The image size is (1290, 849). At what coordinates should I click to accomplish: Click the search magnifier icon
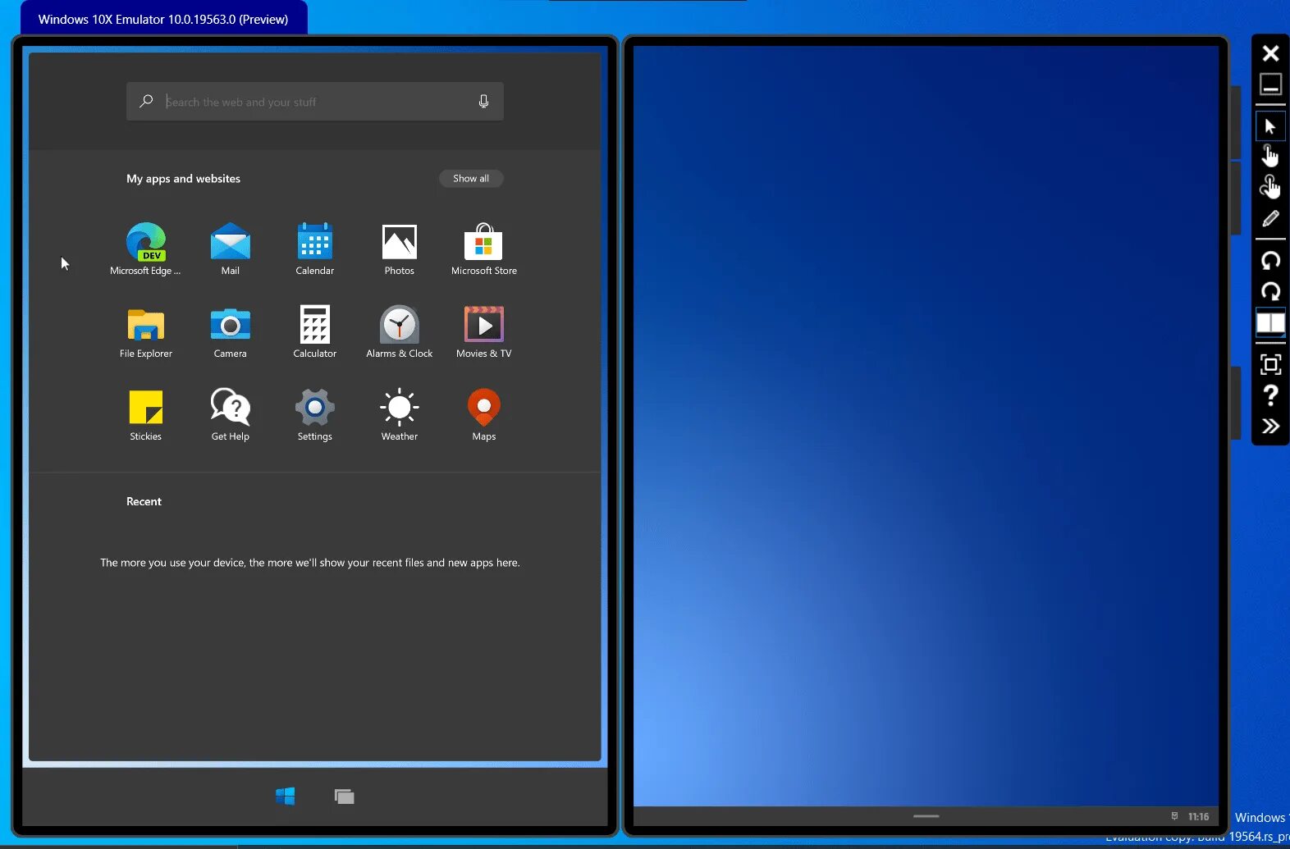coord(146,101)
